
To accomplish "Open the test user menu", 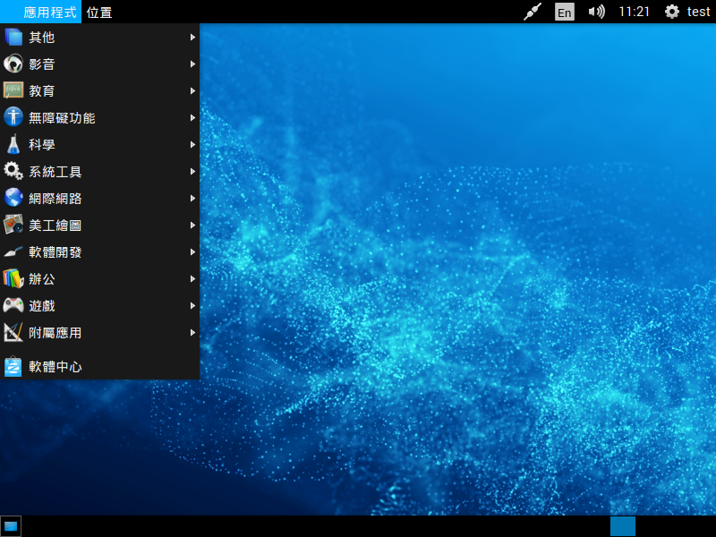I will (x=699, y=12).
